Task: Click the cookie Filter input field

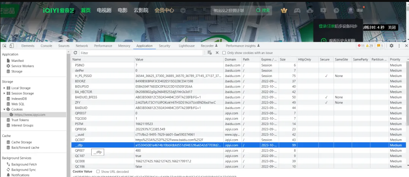Action: 141,53
